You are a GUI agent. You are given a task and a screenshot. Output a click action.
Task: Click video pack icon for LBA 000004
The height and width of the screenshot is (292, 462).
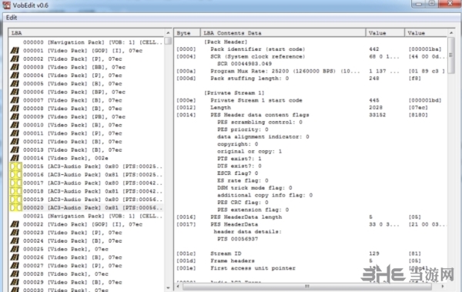coord(15,76)
